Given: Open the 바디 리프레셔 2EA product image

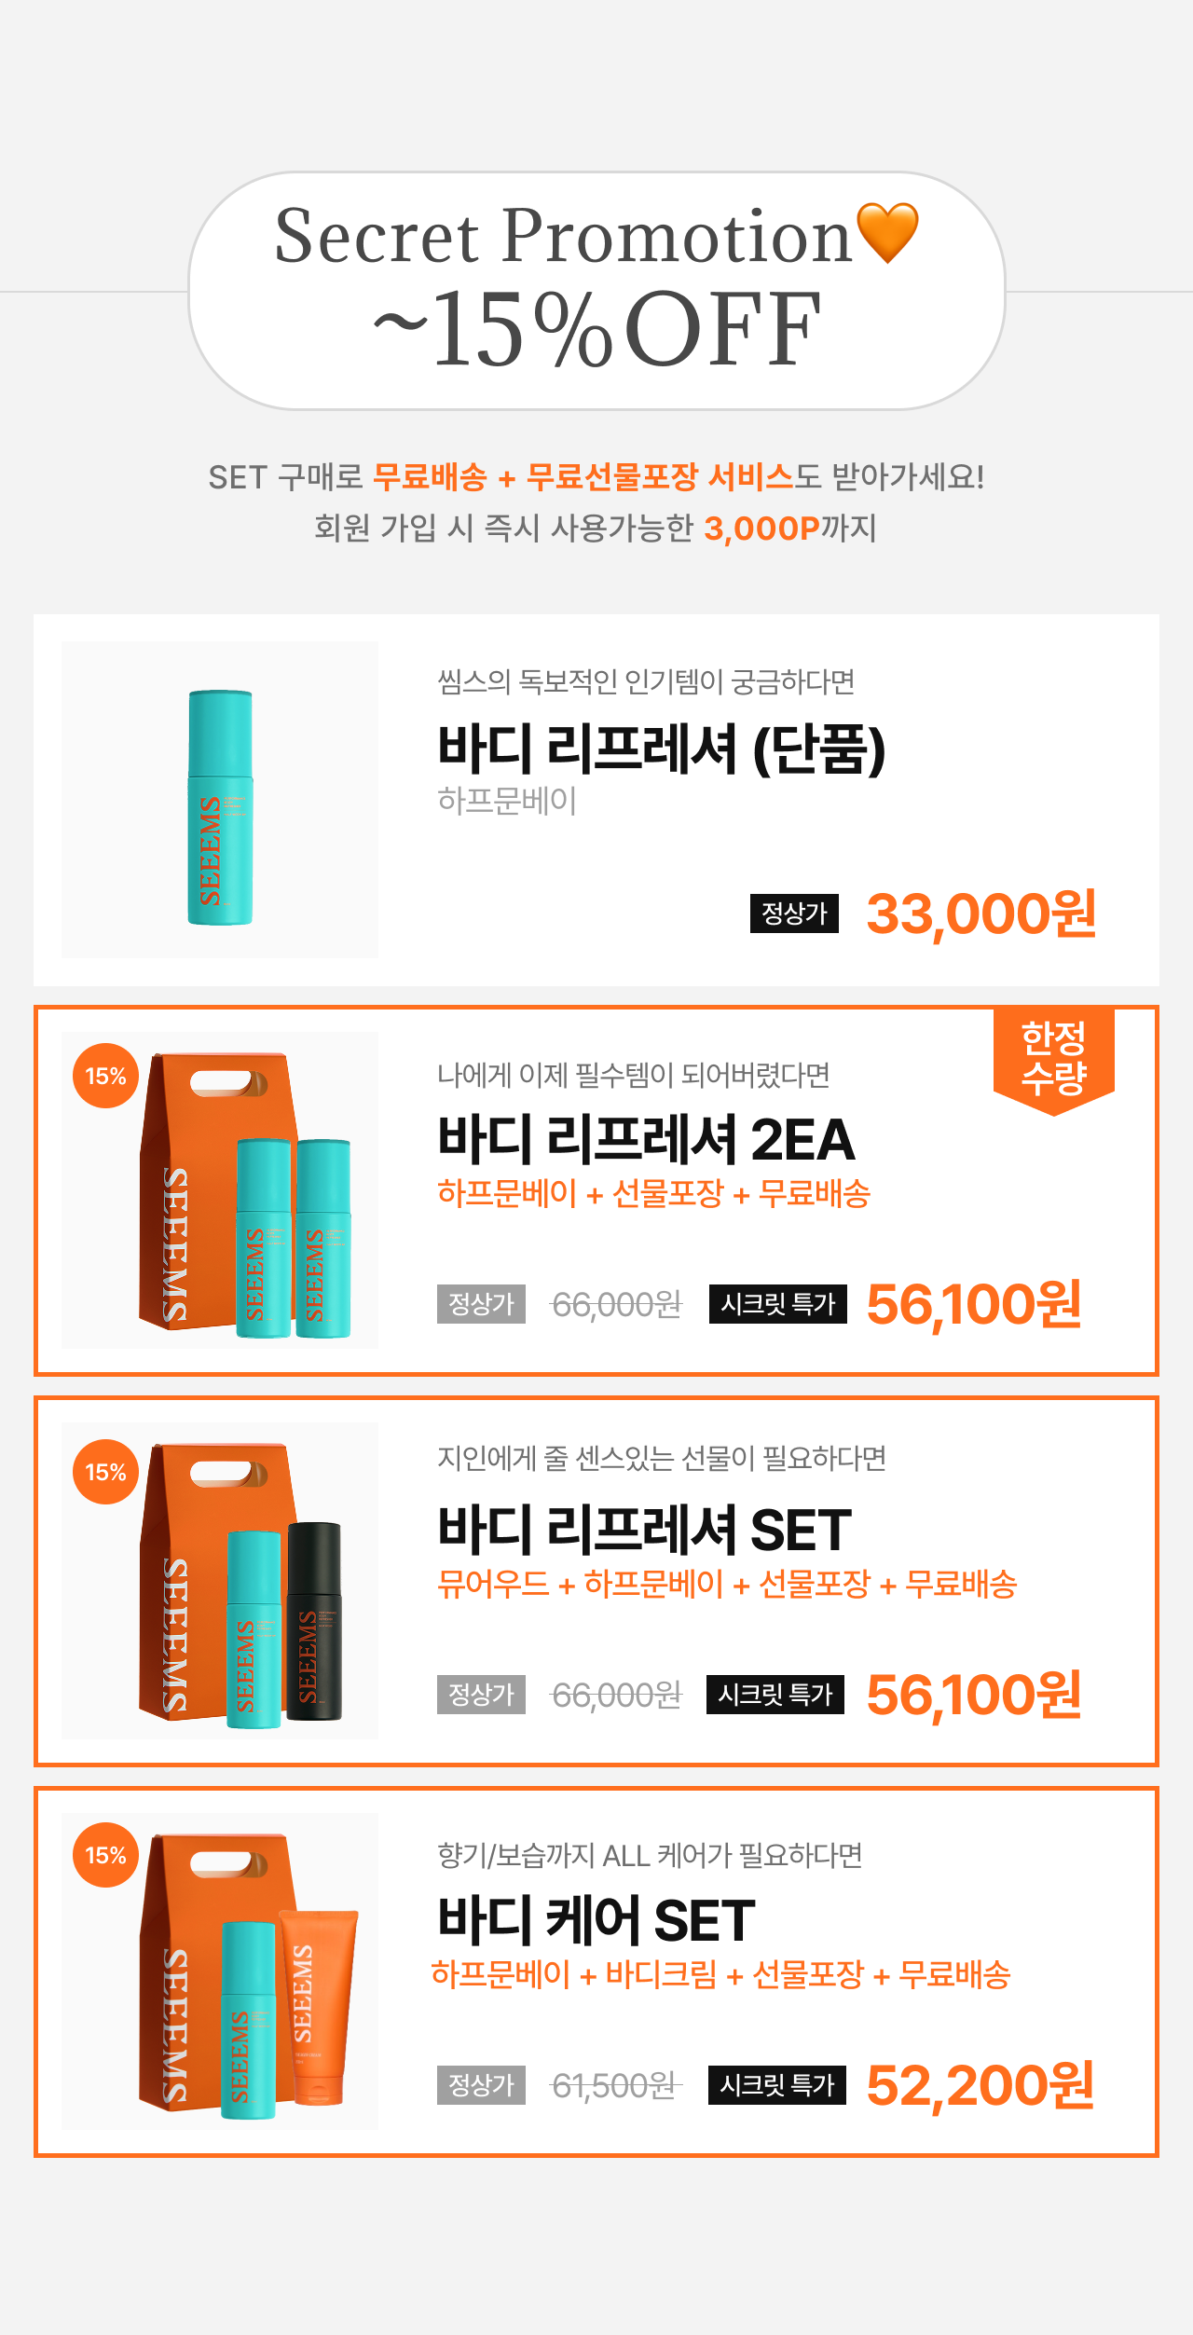Looking at the screenshot, I should (x=220, y=1190).
